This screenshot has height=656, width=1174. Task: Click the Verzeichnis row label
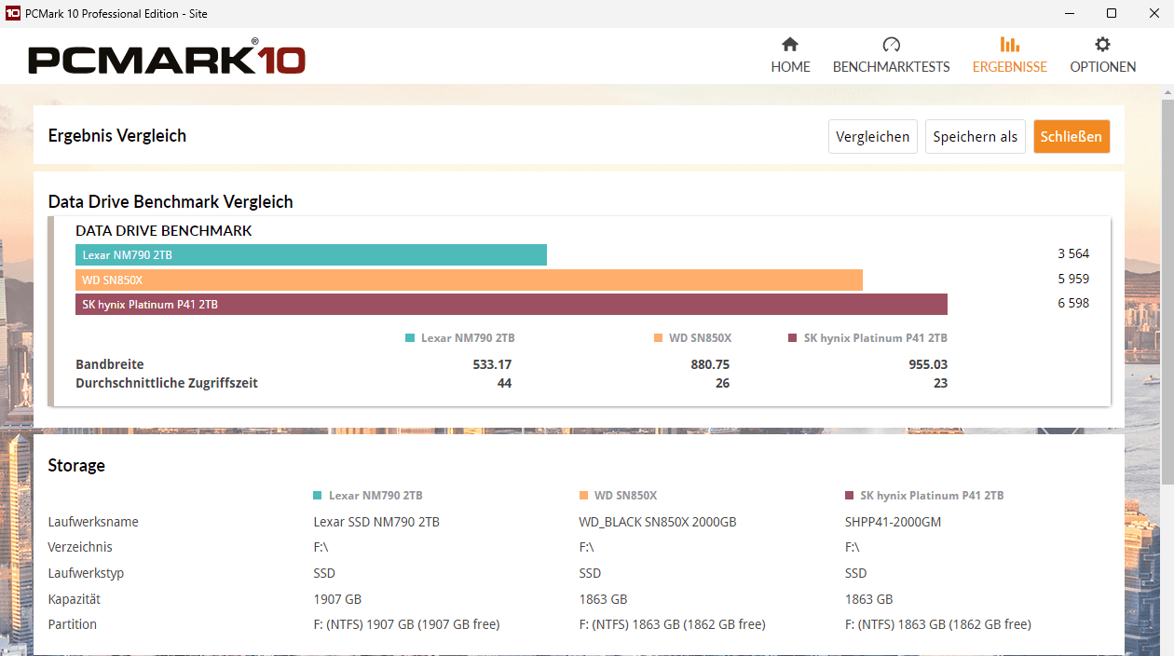tap(80, 547)
